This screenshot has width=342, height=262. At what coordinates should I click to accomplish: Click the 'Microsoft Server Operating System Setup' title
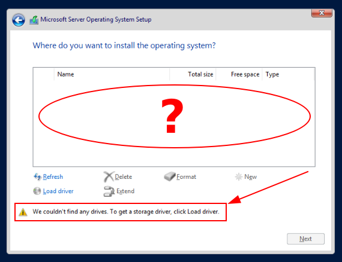click(x=96, y=20)
